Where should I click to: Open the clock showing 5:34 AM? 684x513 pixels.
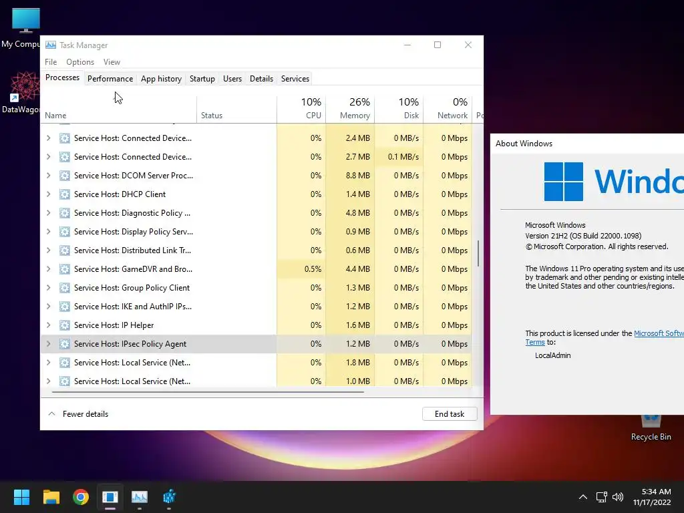652,497
